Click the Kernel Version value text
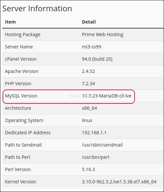The width and height of the screenshot is (164, 192). click(119, 182)
